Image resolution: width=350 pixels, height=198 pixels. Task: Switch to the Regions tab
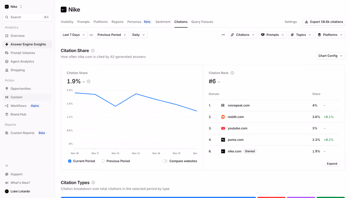pyautogui.click(x=117, y=22)
